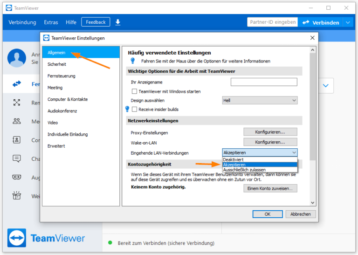Image resolution: width=358 pixels, height=255 pixels.
Task: Confirm settings with OK button
Action: pyautogui.click(x=268, y=214)
